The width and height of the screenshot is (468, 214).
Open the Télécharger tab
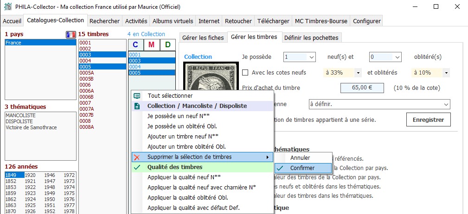273,21
